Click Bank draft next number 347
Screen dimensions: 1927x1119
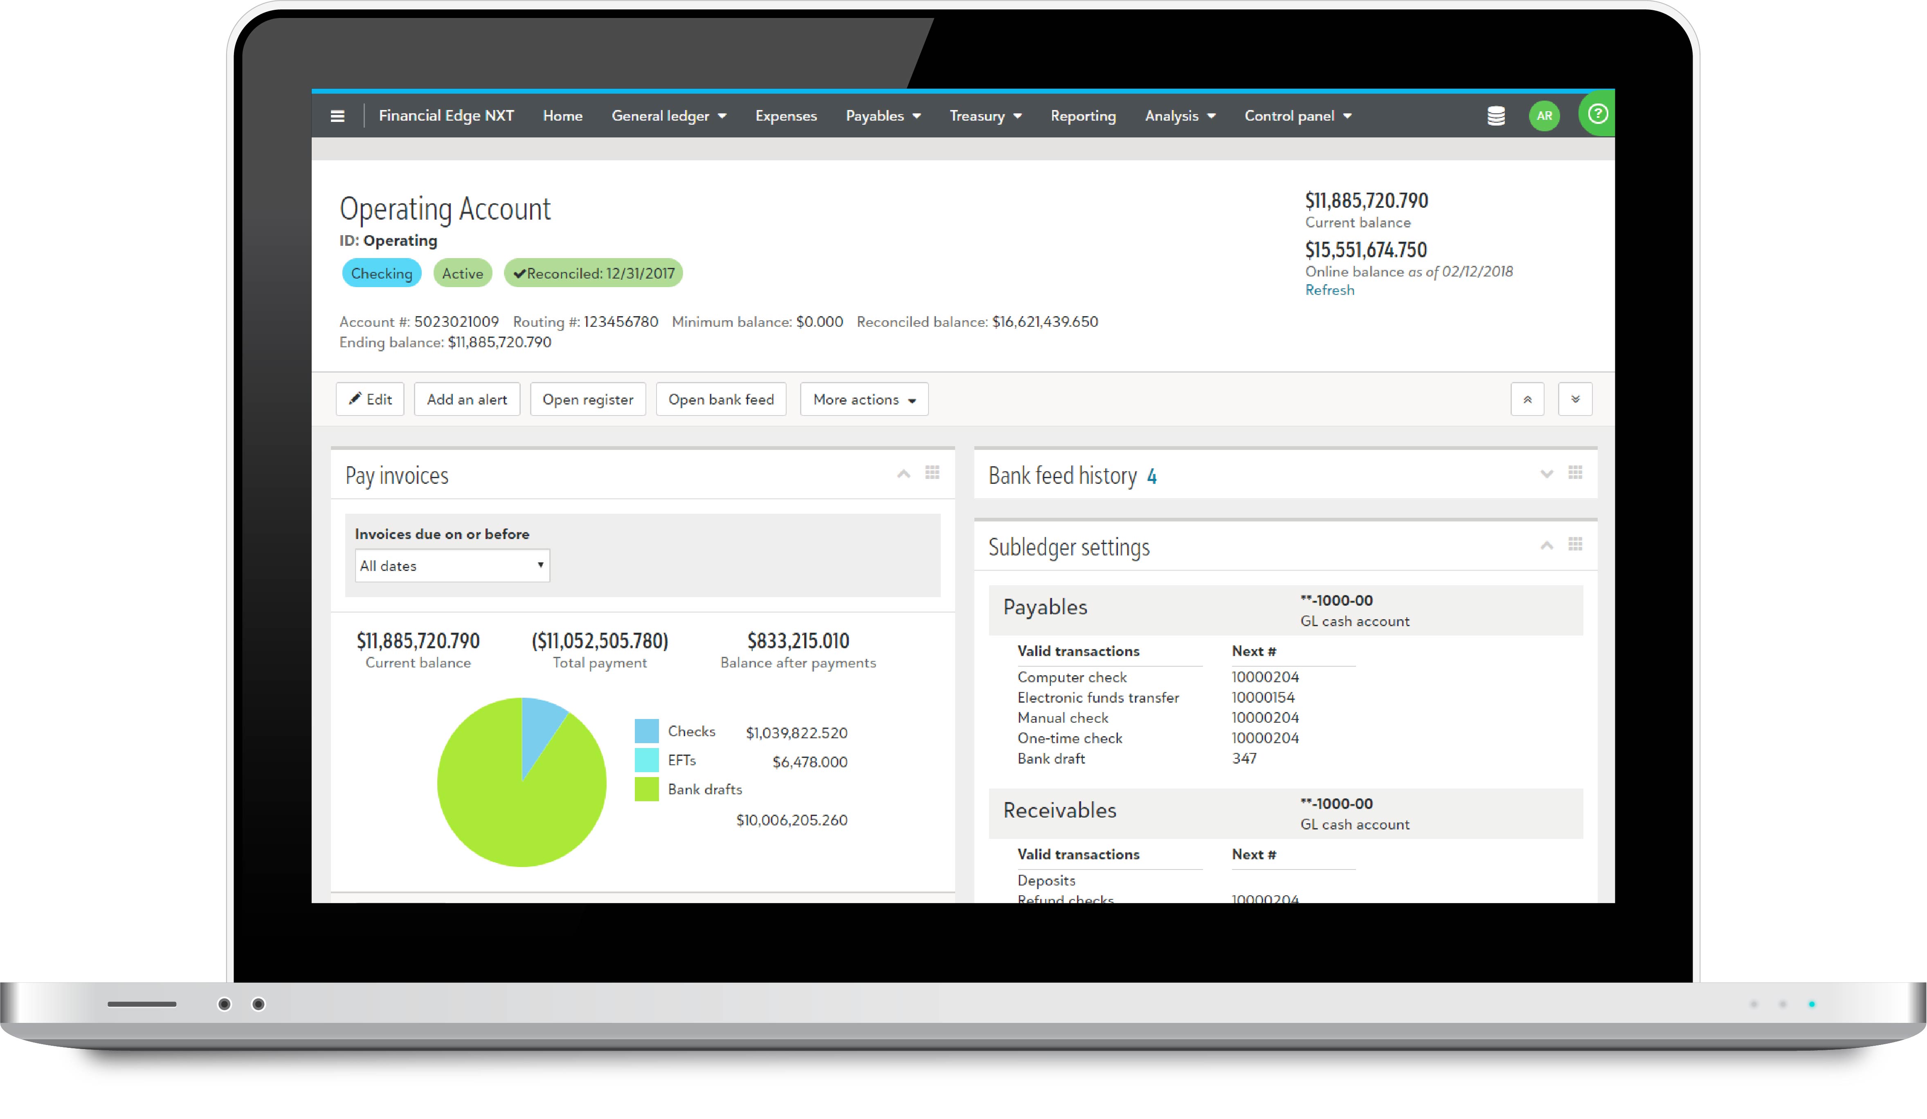coord(1244,758)
